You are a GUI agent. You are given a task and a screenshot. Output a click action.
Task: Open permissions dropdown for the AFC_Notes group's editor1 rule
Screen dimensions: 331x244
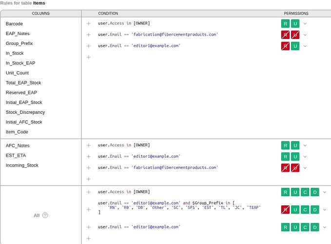coord(305,157)
